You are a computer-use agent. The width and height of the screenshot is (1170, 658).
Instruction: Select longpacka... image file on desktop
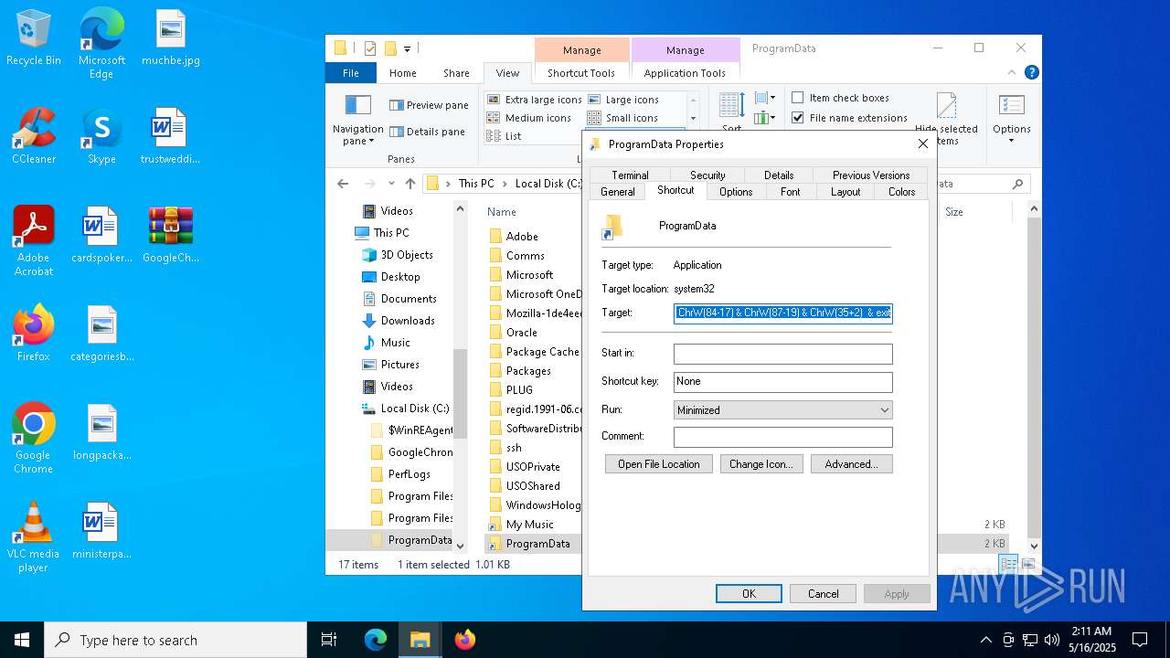101,433
